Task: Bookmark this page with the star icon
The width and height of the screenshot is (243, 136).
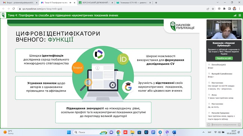Action: [213, 9]
